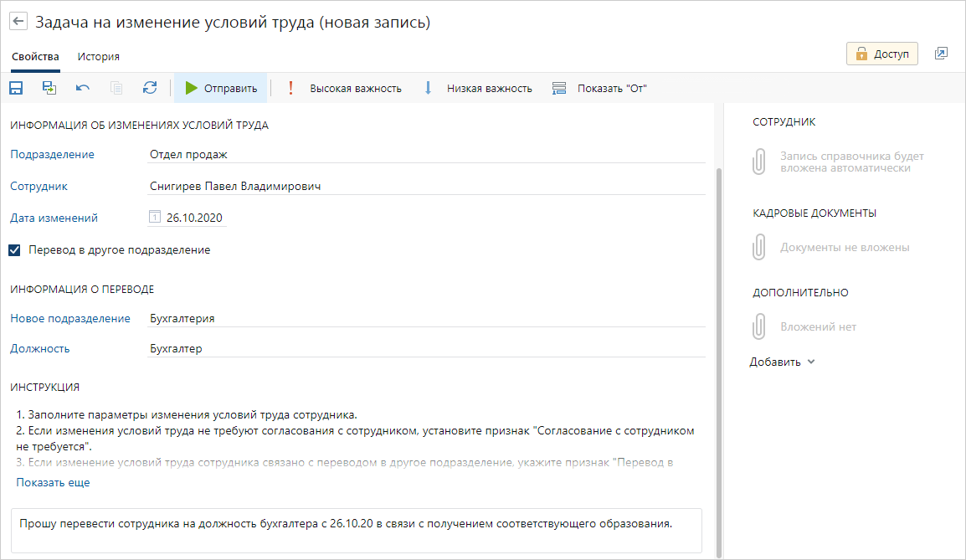966x560 pixels.
Task: Click the Refresh icon
Action: point(150,88)
